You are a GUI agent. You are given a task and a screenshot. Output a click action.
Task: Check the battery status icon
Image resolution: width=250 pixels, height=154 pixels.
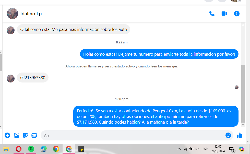tap(192, 149)
